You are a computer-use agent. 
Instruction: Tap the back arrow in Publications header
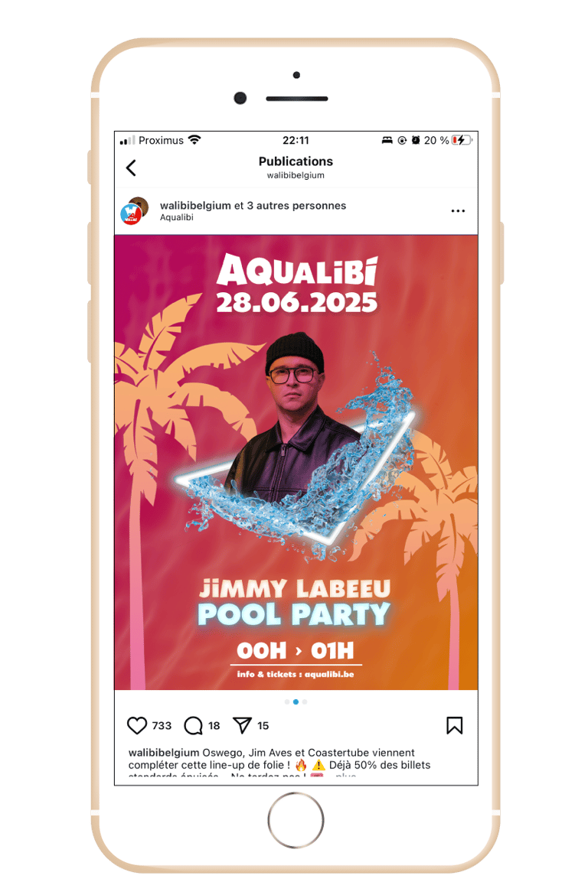131,168
